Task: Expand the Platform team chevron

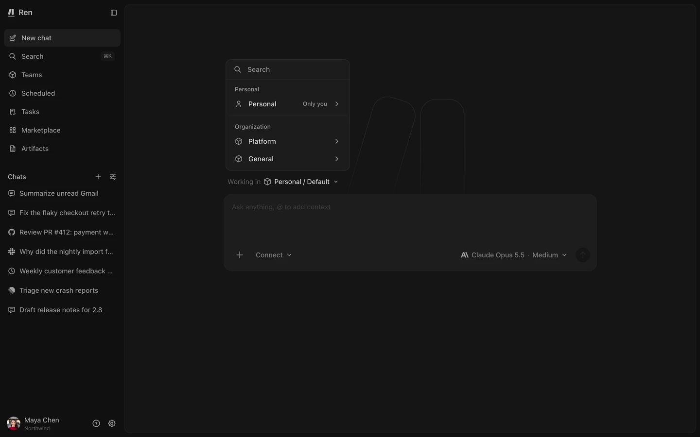Action: [337, 141]
